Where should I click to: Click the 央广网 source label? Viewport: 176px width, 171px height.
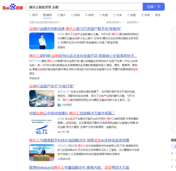point(65,132)
